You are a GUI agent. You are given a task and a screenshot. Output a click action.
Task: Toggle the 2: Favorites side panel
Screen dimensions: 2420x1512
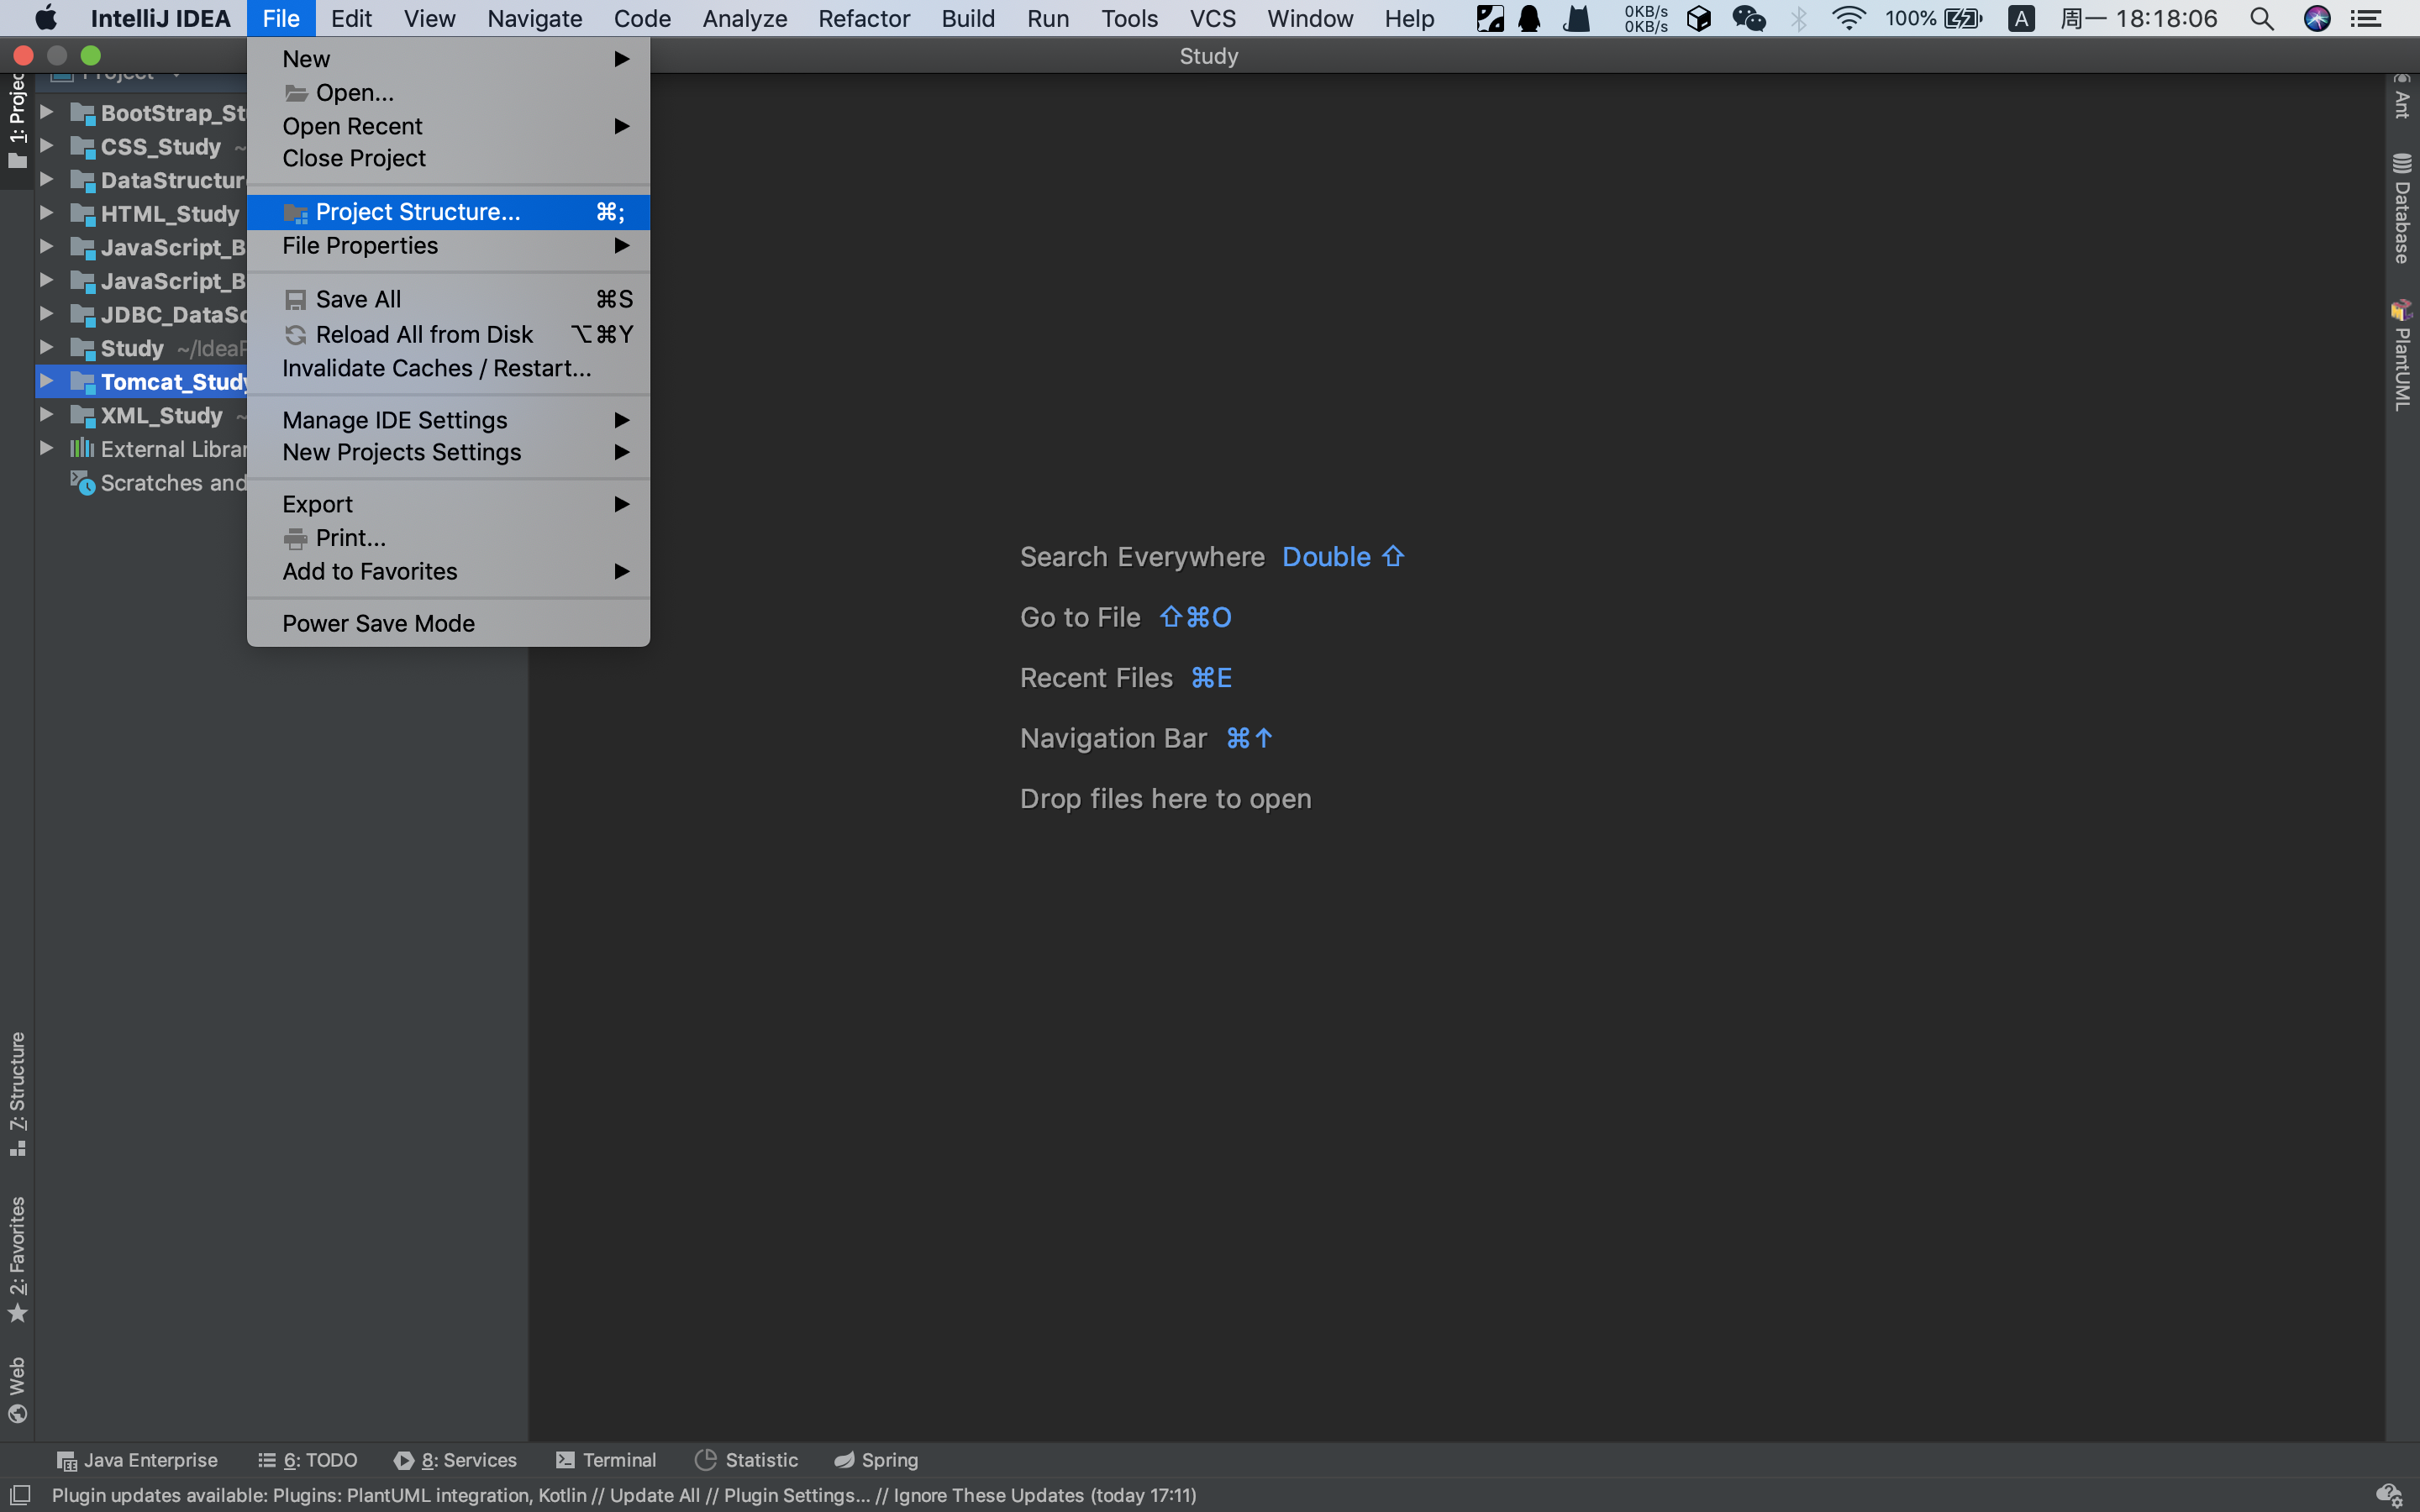tap(17, 1258)
